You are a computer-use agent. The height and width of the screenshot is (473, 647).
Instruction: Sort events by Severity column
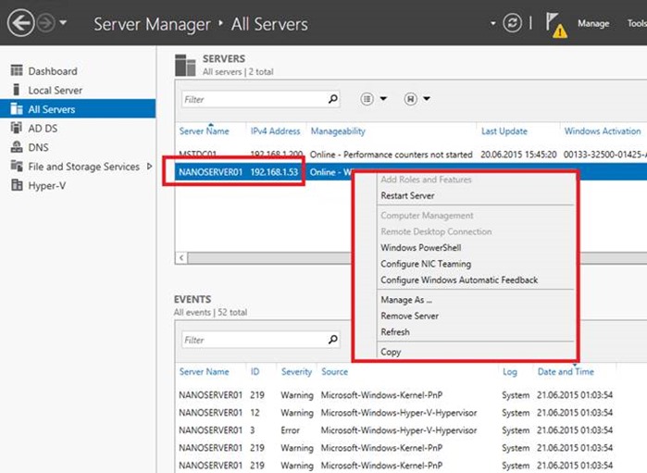pyautogui.click(x=296, y=372)
